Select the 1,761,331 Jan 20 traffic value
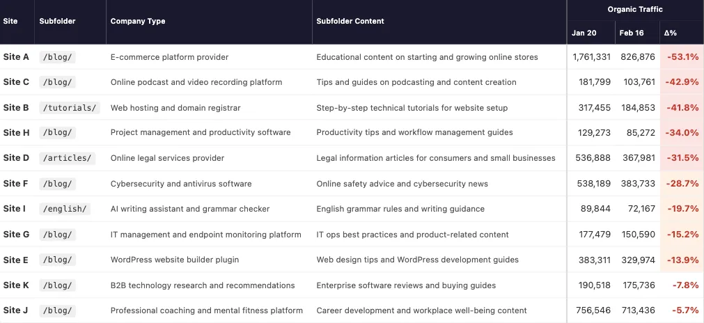The image size is (704, 323). (x=591, y=57)
